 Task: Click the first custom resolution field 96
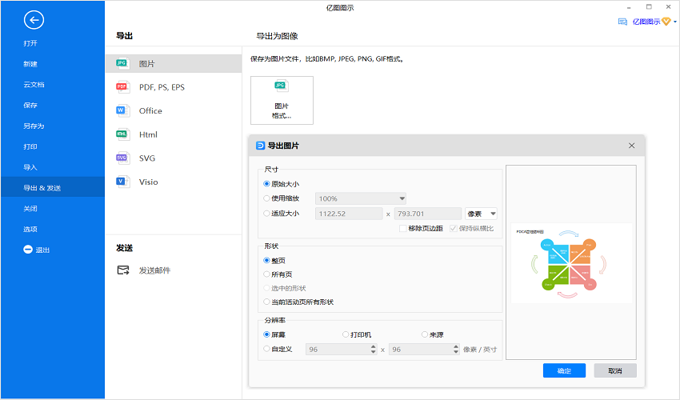click(341, 350)
